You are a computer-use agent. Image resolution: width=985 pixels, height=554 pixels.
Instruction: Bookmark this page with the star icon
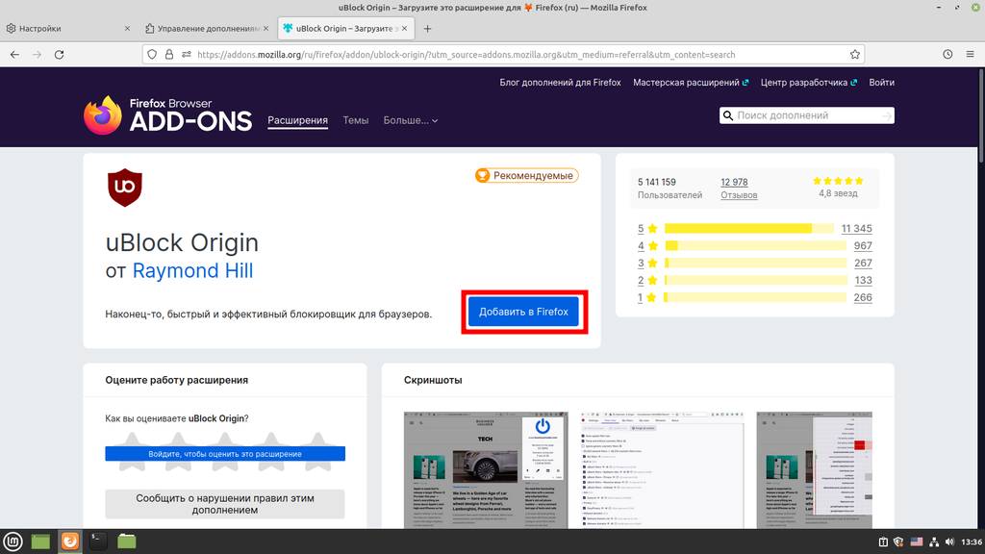pyautogui.click(x=855, y=55)
